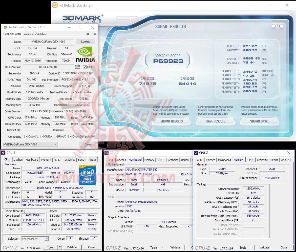Image resolution: width=296 pixels, height=252 pixels.
Task: Switch to the Sensors tab in GPU-Z
Action: pos(28,34)
